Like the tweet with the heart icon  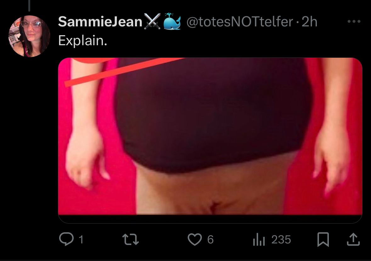[x=195, y=239]
